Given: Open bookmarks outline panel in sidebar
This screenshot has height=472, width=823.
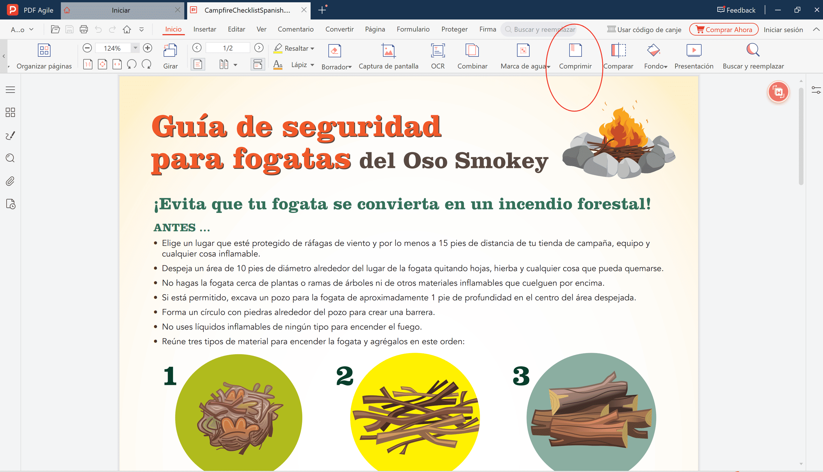Looking at the screenshot, I should click(x=10, y=90).
